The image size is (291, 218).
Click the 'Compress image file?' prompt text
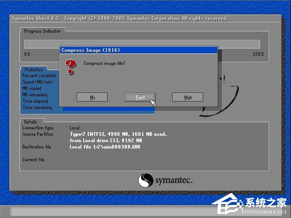click(104, 64)
